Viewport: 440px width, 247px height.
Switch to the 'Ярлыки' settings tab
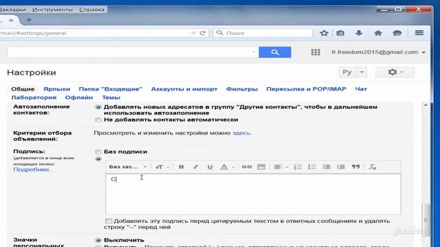click(56, 89)
